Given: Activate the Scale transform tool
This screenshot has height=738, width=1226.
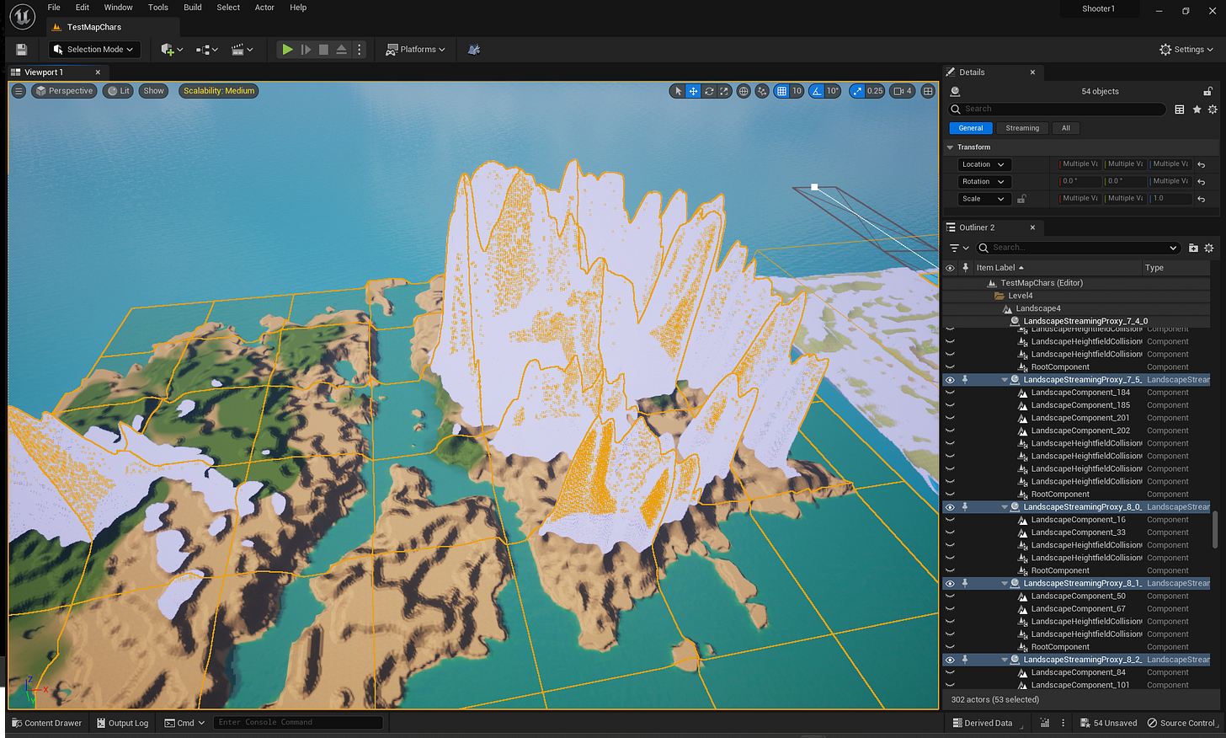Looking at the screenshot, I should [723, 90].
